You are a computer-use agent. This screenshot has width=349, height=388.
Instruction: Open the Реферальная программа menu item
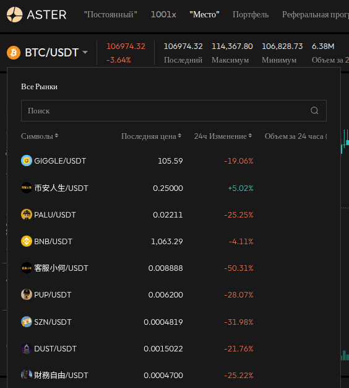(316, 15)
